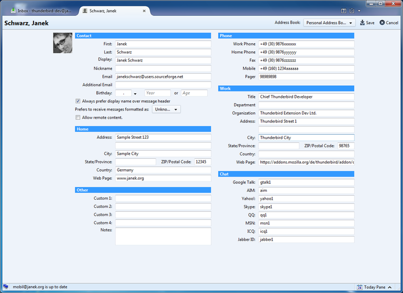This screenshot has height=293, width=403.
Task: Click the Pager field 98989898
Action: tap(306, 77)
